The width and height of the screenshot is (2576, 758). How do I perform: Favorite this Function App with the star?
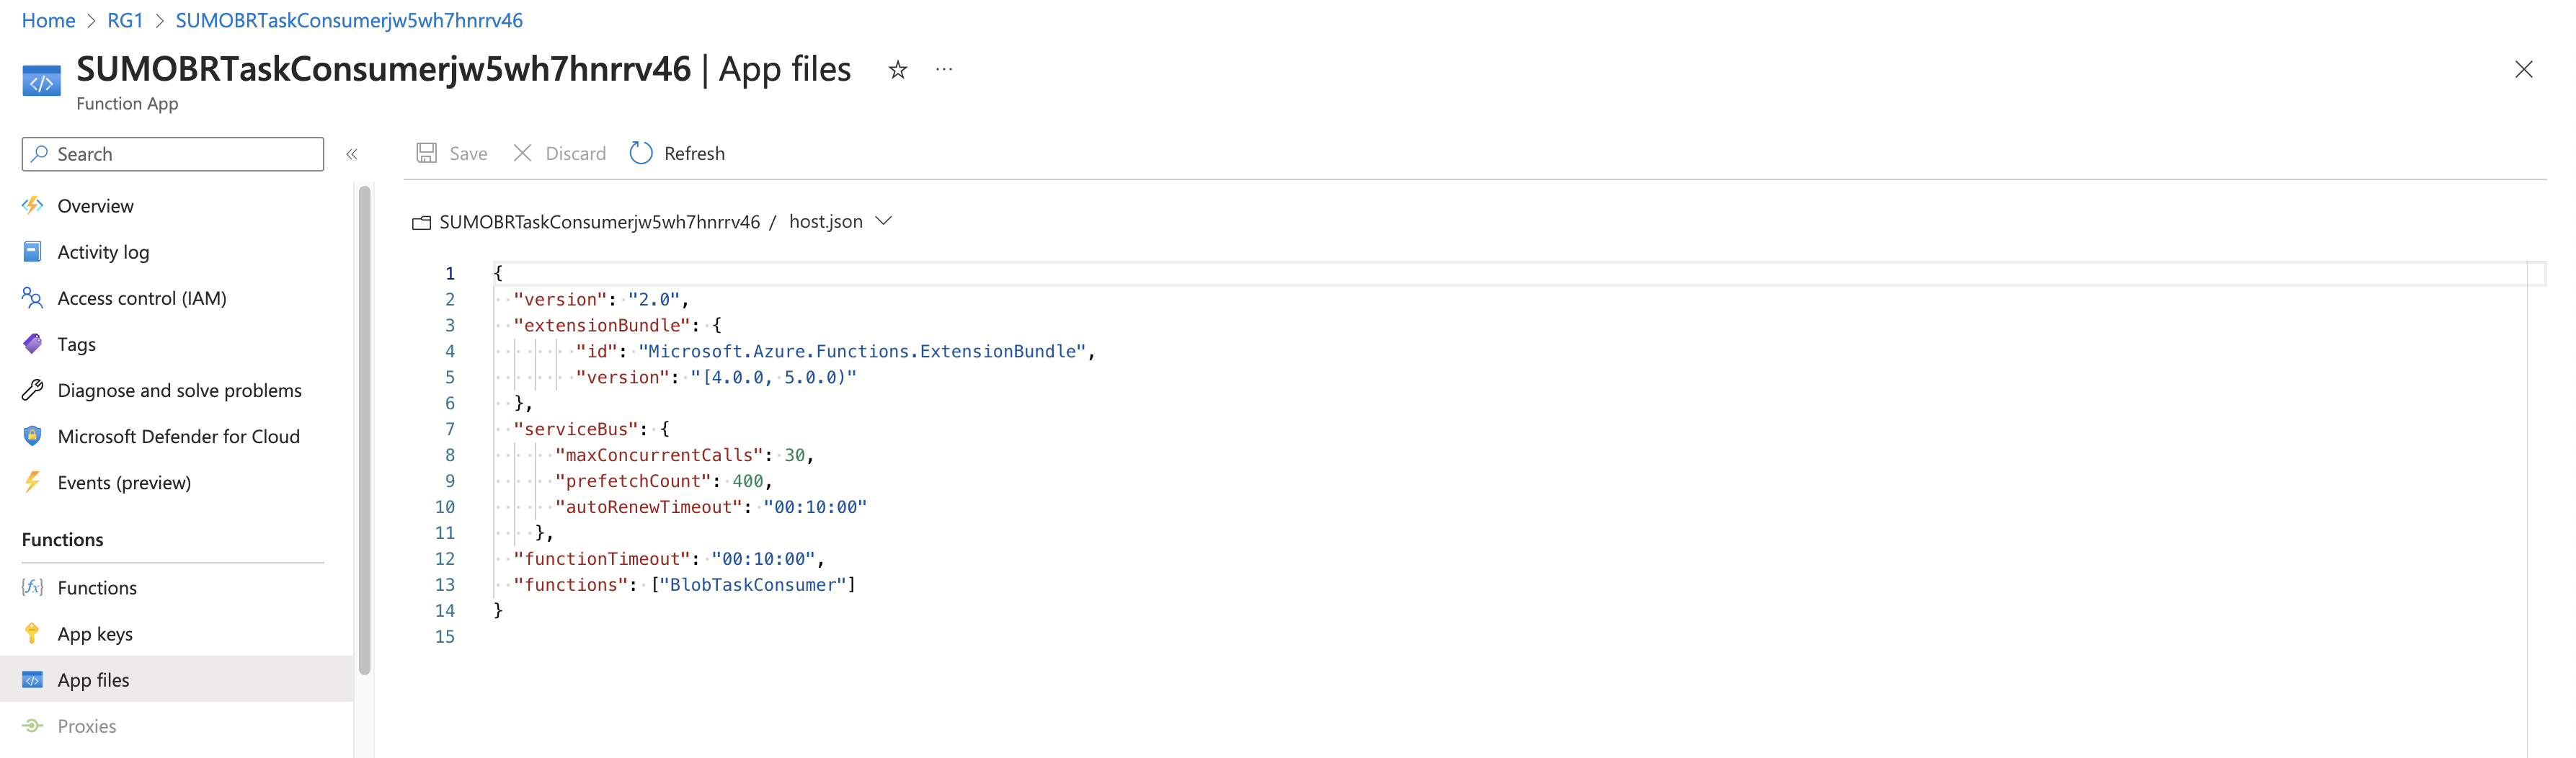point(896,69)
